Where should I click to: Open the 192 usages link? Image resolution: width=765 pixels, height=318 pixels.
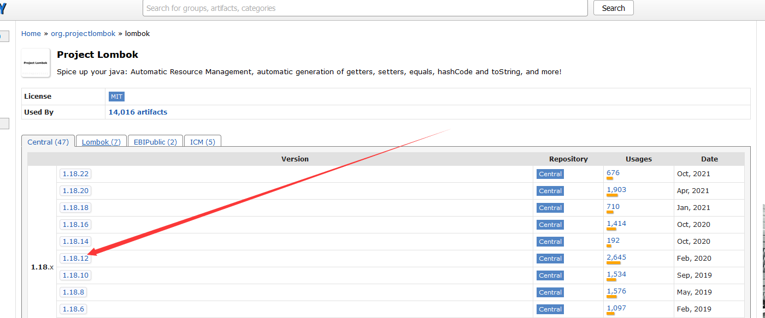(x=613, y=241)
